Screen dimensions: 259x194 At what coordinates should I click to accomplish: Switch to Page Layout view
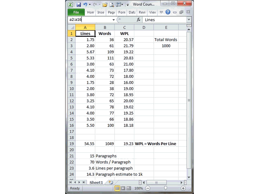click(123, 188)
